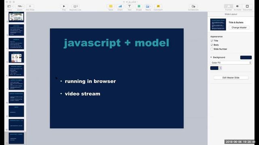Viewport: 259px width, 145px height.
Task: Select slide 7 thumbnail in the navigator
Action: pos(16,84)
